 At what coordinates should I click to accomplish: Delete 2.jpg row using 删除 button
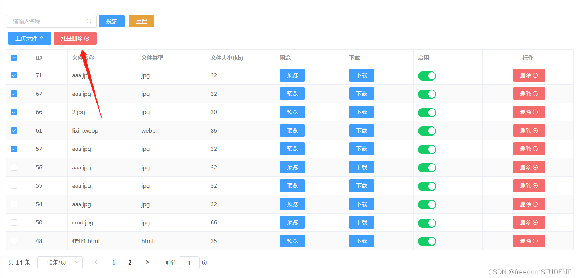click(x=529, y=112)
